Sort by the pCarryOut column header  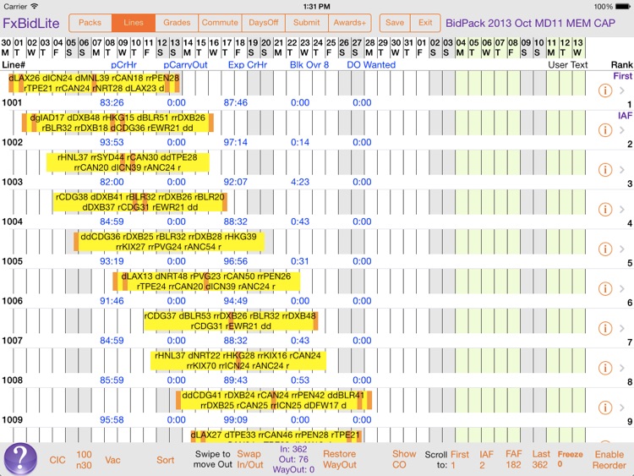186,65
